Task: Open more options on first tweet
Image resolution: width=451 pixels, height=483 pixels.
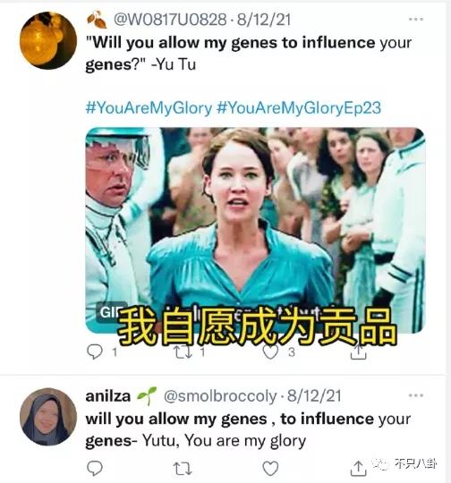Action: pos(415,20)
